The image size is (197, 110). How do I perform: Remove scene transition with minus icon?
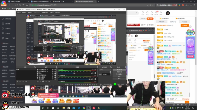[108, 72]
